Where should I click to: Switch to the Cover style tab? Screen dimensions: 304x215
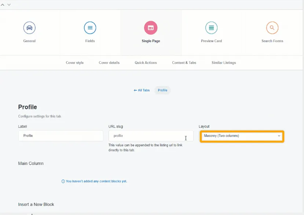point(75,63)
